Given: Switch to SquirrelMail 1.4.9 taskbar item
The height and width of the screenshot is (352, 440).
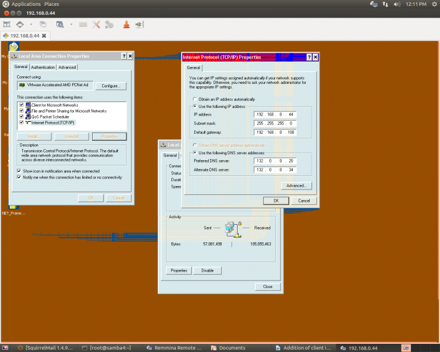Looking at the screenshot, I should [x=45, y=348].
